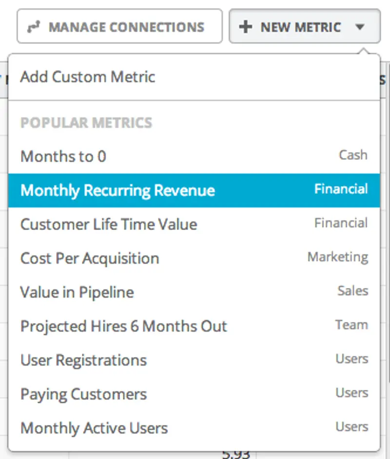This screenshot has height=459, width=390.
Task: Open Manage Connections
Action: coord(119,26)
